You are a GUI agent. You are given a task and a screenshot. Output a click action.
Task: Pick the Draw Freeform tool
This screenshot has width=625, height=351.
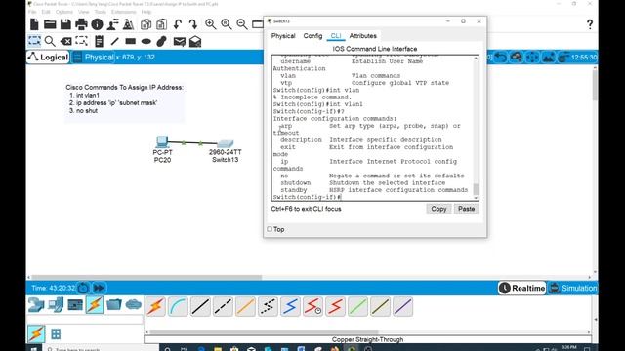[x=162, y=41]
